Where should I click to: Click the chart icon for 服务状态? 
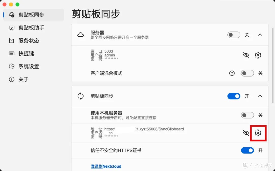(11, 41)
